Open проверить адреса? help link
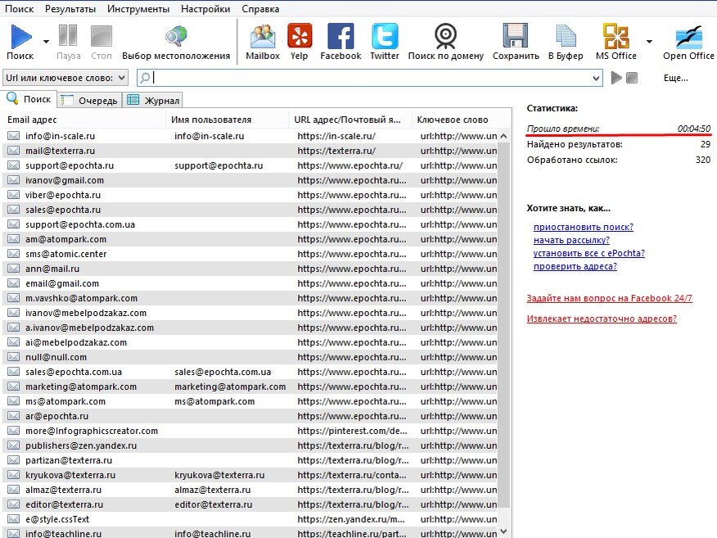Image resolution: width=717 pixels, height=538 pixels. [575, 266]
